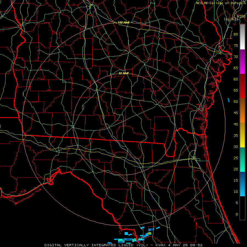Click the 35 value on the legend

click(236, 136)
